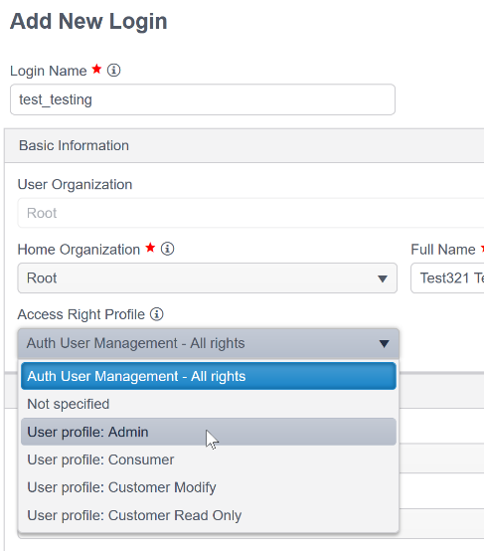
Task: Focus the Login Name text field
Action: tap(203, 99)
